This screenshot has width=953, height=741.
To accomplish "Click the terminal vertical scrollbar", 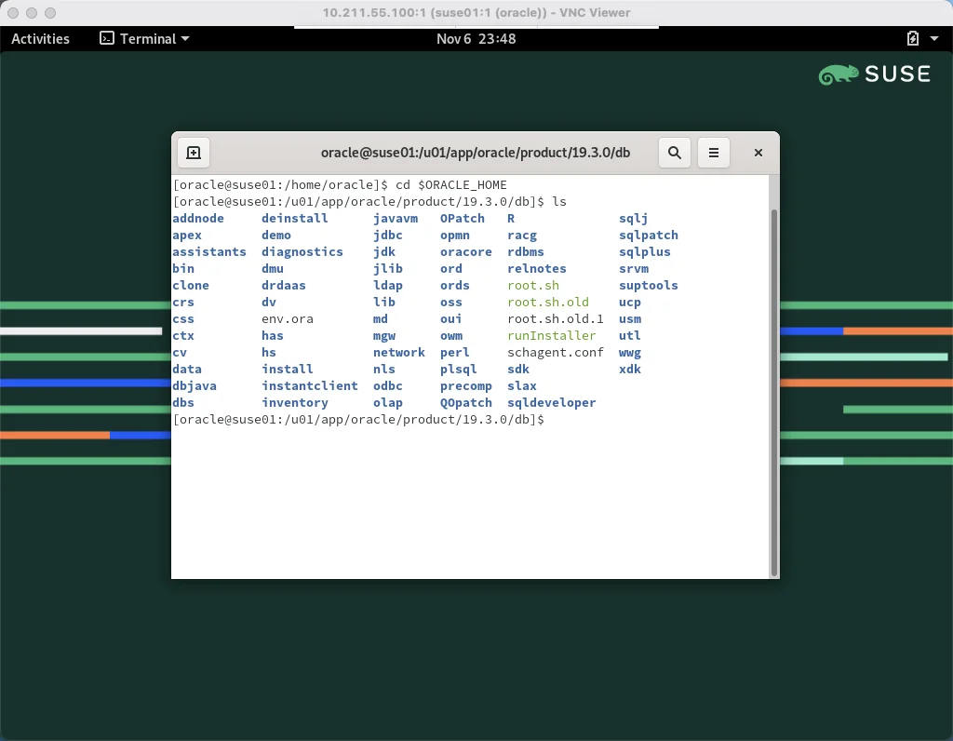I will [773, 392].
